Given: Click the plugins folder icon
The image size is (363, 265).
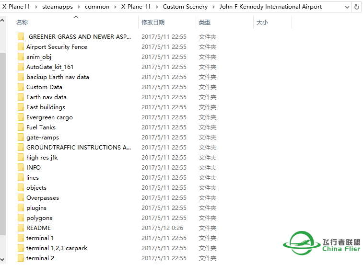Looking at the screenshot, I should click(21, 208).
